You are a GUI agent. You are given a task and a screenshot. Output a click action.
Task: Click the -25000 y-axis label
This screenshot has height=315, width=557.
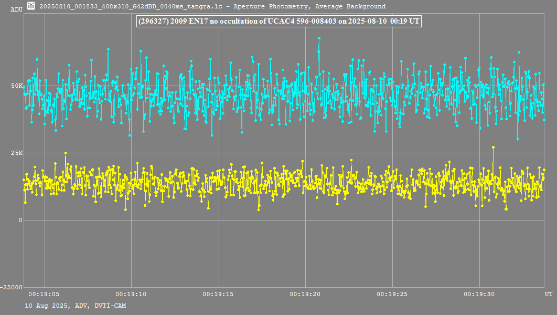[11, 287]
